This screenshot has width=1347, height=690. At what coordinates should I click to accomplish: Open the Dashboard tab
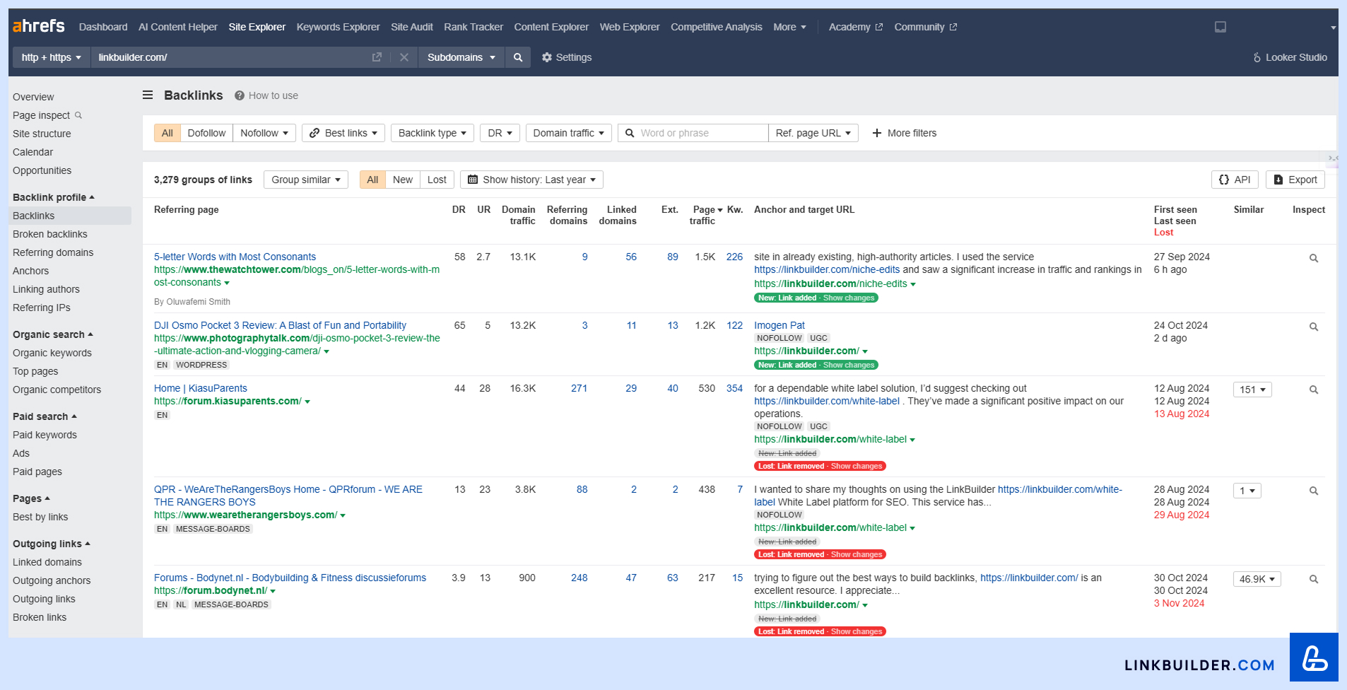pyautogui.click(x=103, y=27)
